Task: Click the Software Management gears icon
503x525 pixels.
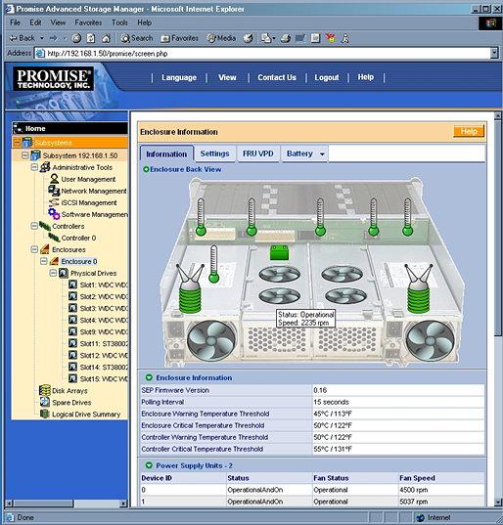Action: [x=54, y=213]
